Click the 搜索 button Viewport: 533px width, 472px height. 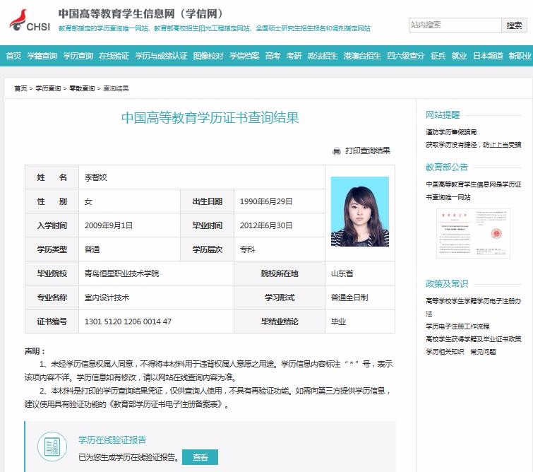coord(514,25)
